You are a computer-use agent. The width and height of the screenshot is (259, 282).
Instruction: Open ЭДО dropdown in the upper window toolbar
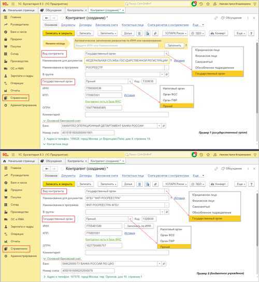[x=197, y=33]
